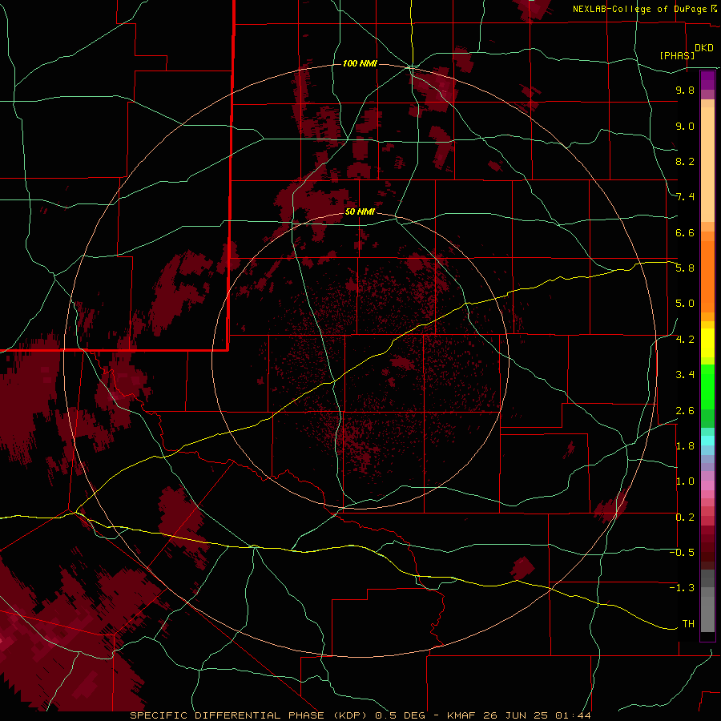The image size is (721, 721).
Task: Select the 8.2 value on the color scale
Action: [685, 161]
